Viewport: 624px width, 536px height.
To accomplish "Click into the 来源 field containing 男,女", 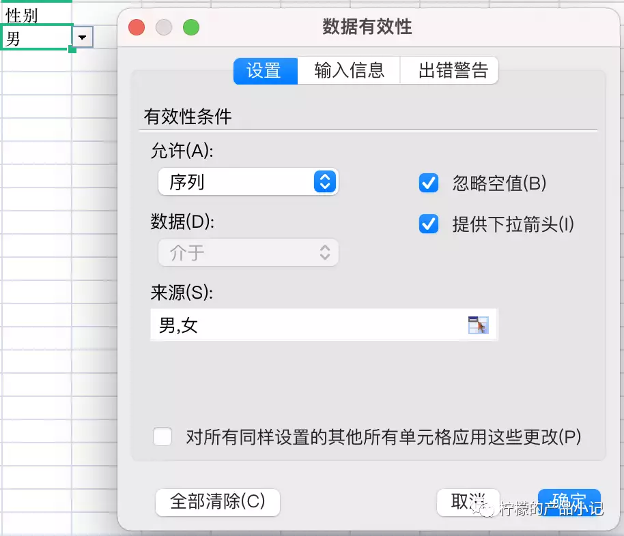I will [x=307, y=325].
